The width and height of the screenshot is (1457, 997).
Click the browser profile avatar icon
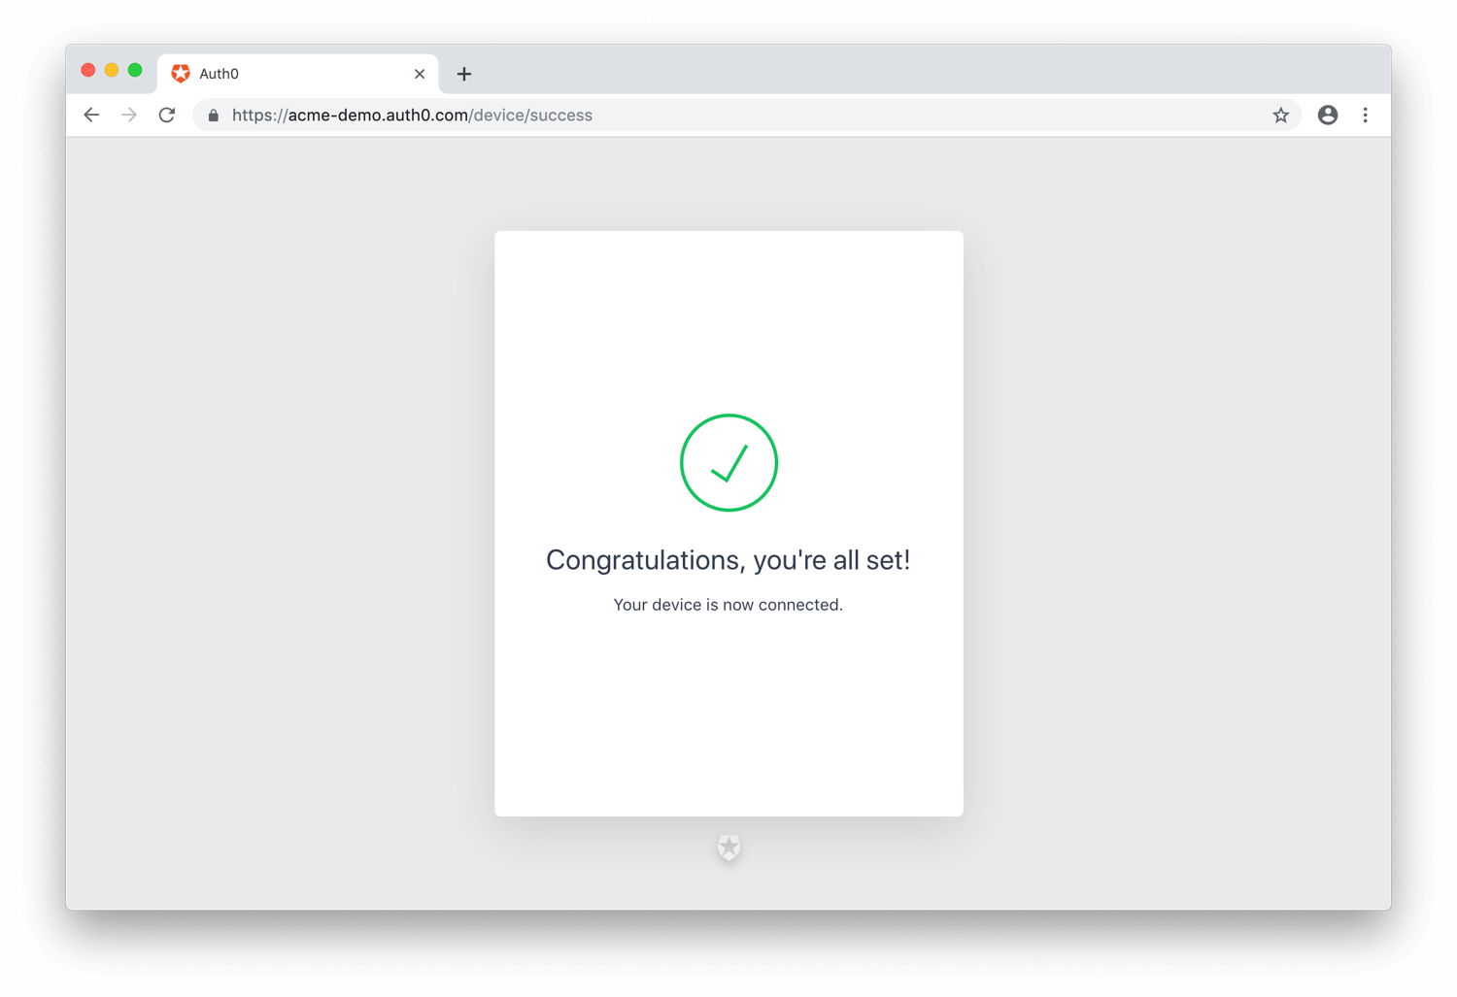[x=1327, y=115]
